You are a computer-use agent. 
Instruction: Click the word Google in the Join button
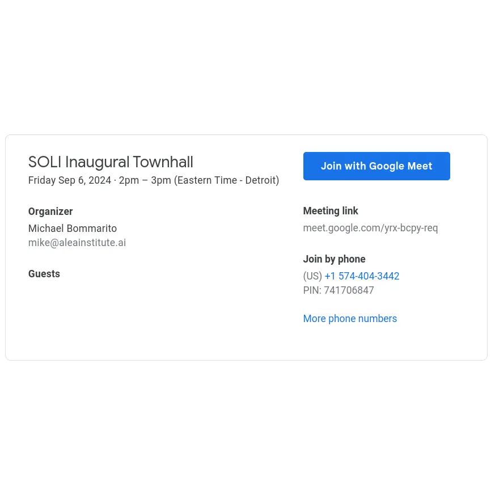pyautogui.click(x=386, y=166)
